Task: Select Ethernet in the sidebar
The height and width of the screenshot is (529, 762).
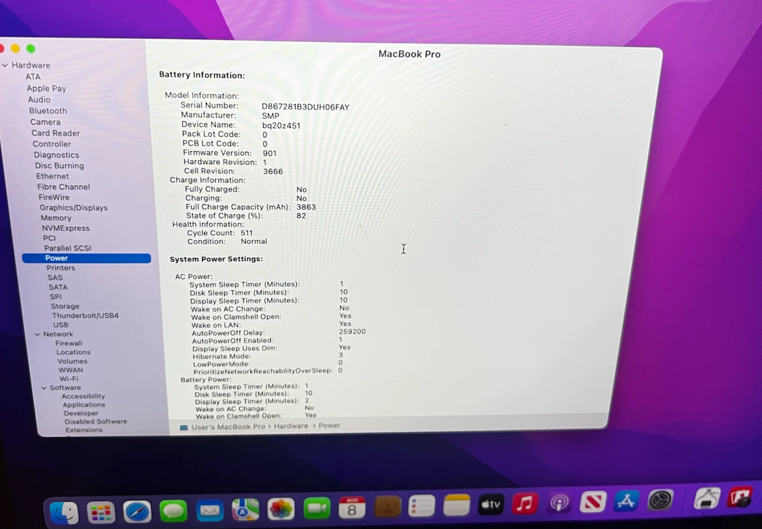Action: [x=53, y=177]
